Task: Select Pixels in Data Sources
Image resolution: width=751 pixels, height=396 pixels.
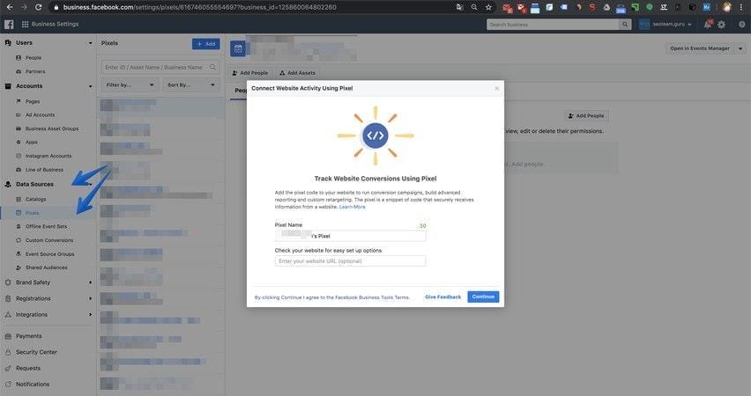Action: pyautogui.click(x=33, y=213)
